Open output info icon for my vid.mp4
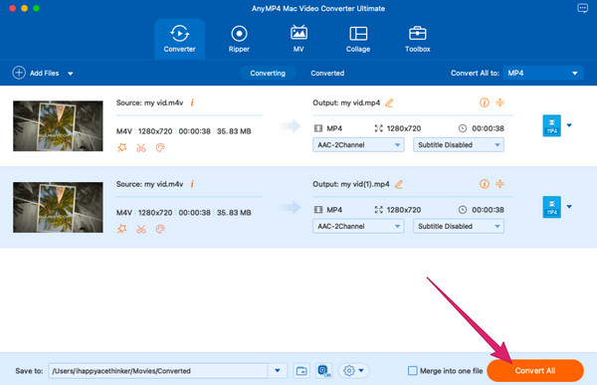The height and width of the screenshot is (385, 597). (485, 102)
